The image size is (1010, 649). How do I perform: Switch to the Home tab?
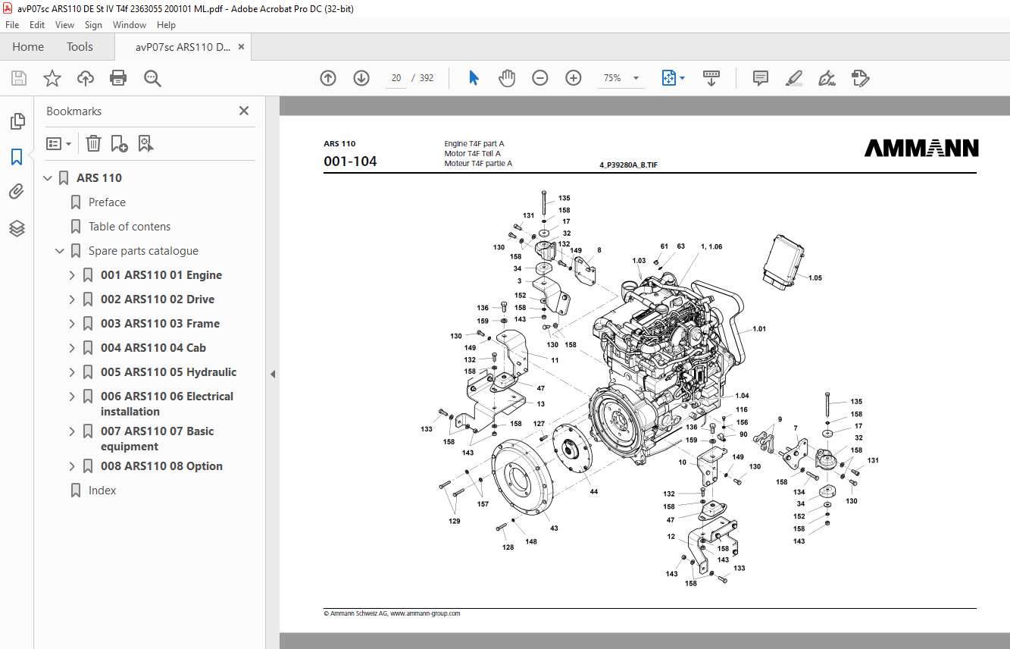click(x=28, y=47)
